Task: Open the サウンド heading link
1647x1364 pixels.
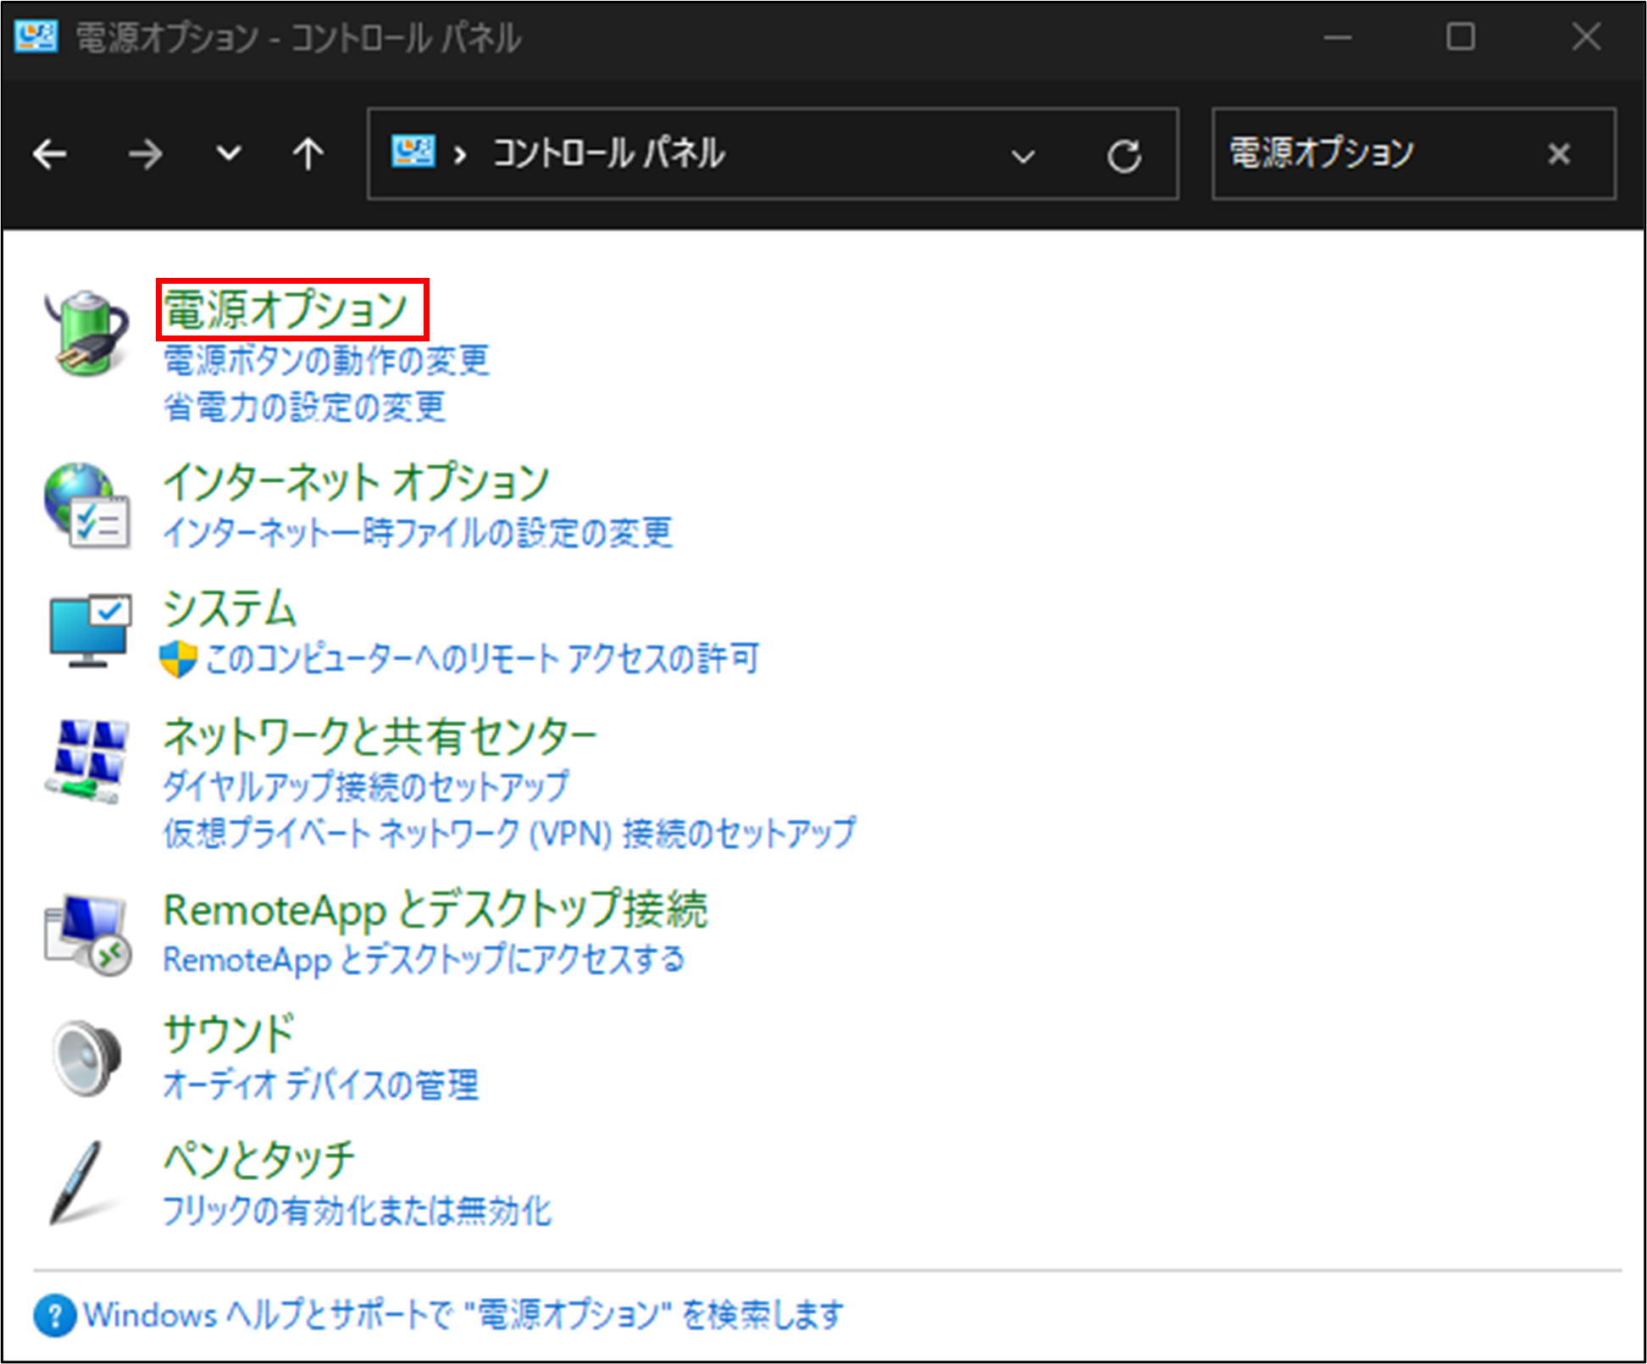Action: coord(229,1034)
